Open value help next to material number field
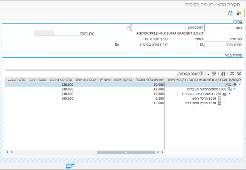 tap(129, 28)
